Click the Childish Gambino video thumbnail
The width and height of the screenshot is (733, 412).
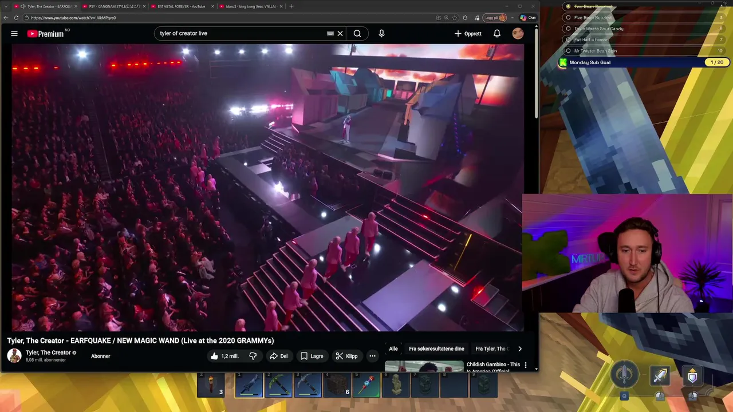[x=424, y=366]
